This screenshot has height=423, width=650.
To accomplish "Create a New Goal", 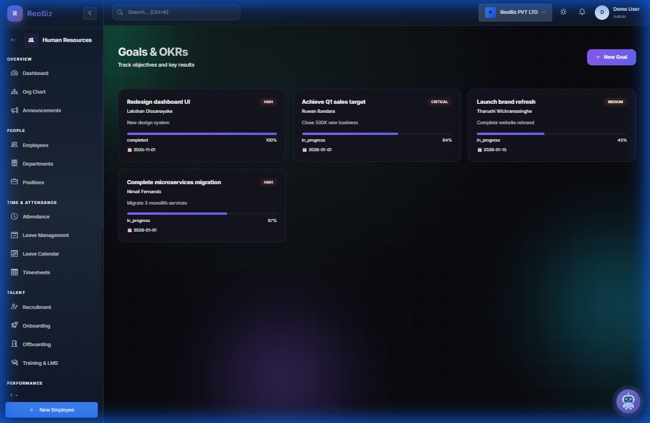I will pyautogui.click(x=611, y=57).
